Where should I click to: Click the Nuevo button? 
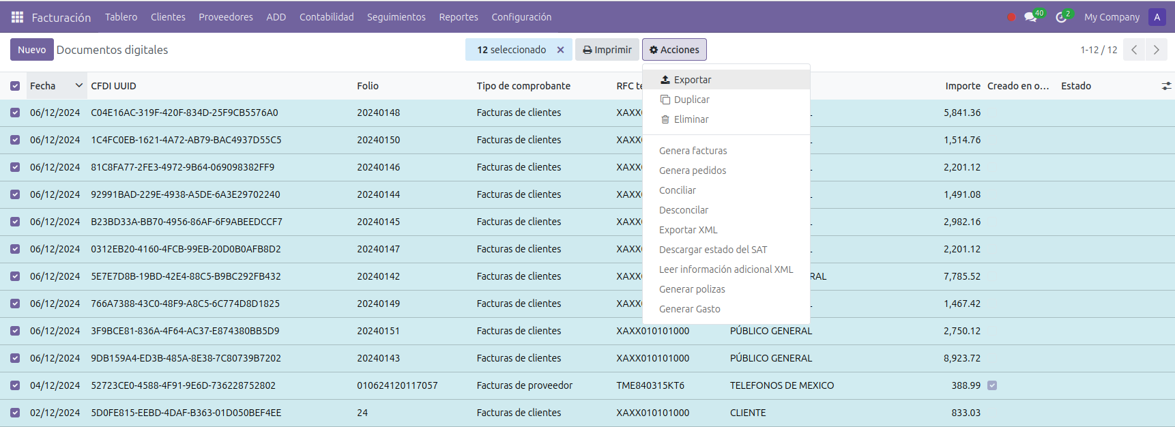point(31,50)
